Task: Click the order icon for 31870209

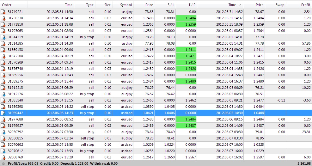Action: tap(3, 63)
